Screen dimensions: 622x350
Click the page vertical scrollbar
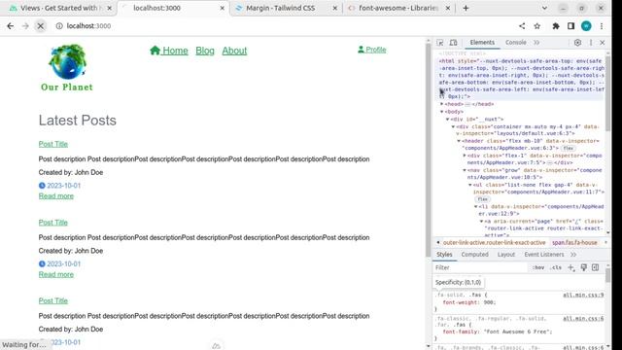tap(428, 151)
